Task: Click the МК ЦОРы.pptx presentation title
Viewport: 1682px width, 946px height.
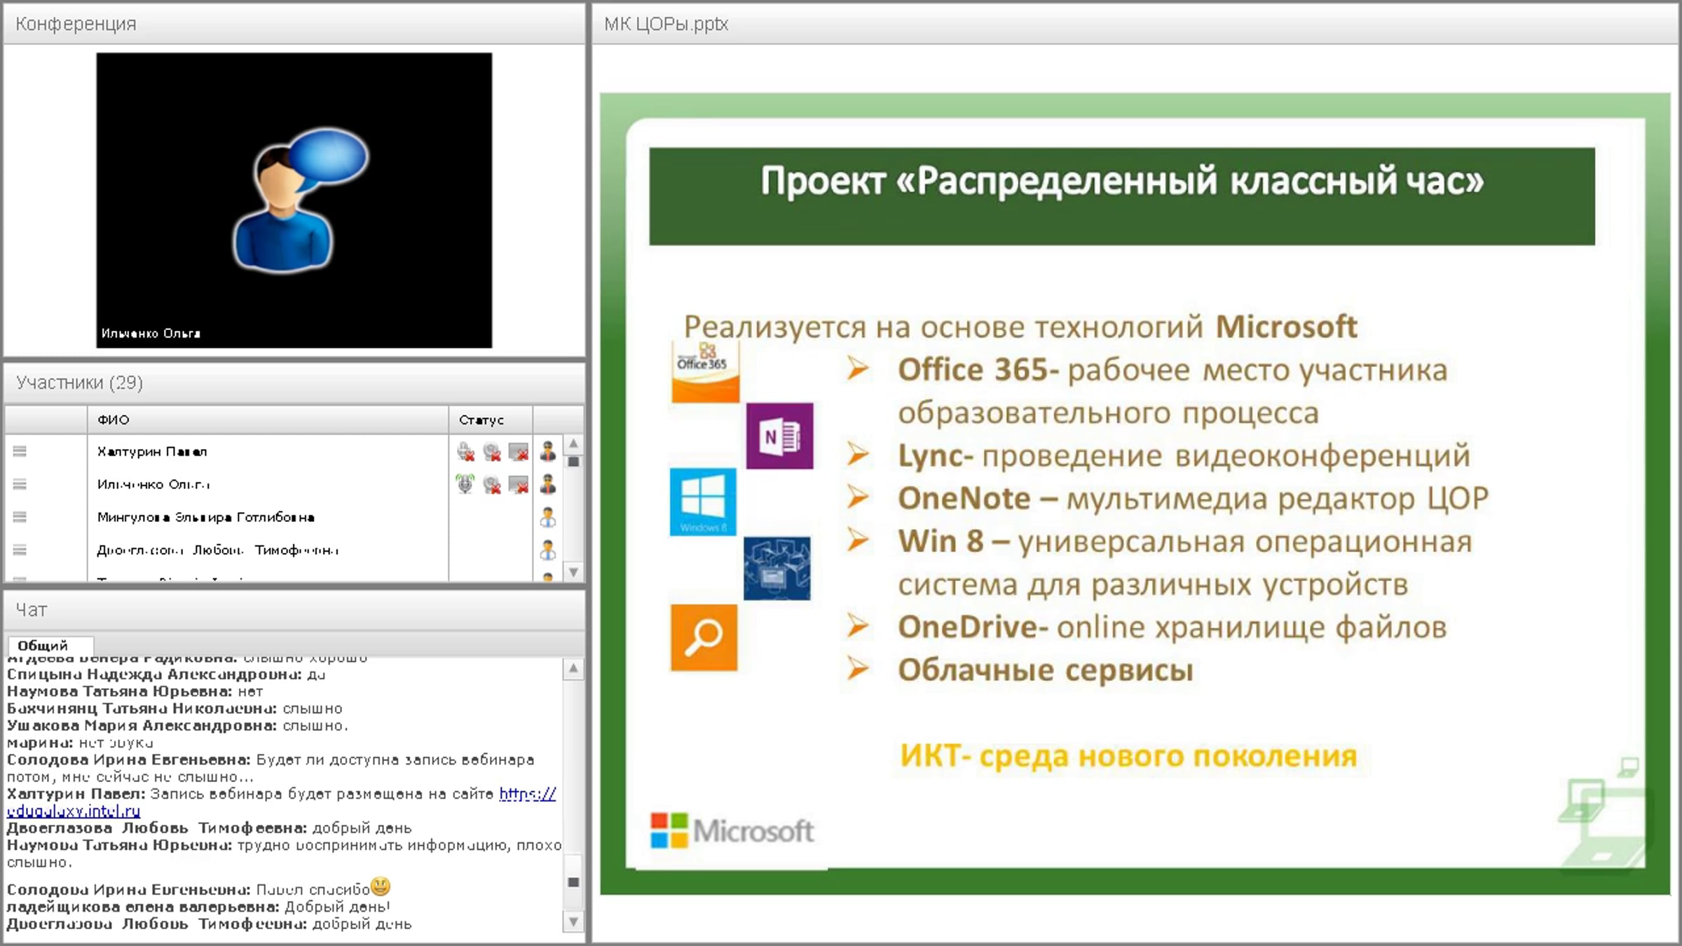Action: [x=666, y=24]
